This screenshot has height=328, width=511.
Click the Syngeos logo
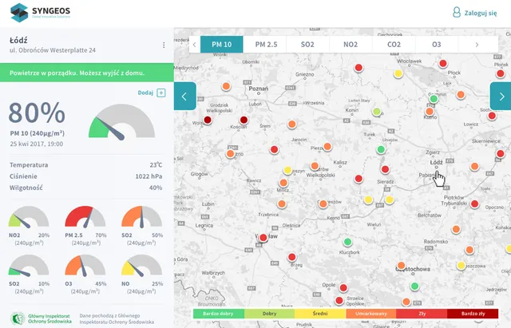(x=41, y=13)
